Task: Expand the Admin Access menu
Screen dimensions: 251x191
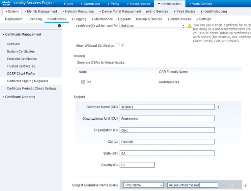Action: [x=179, y=19]
